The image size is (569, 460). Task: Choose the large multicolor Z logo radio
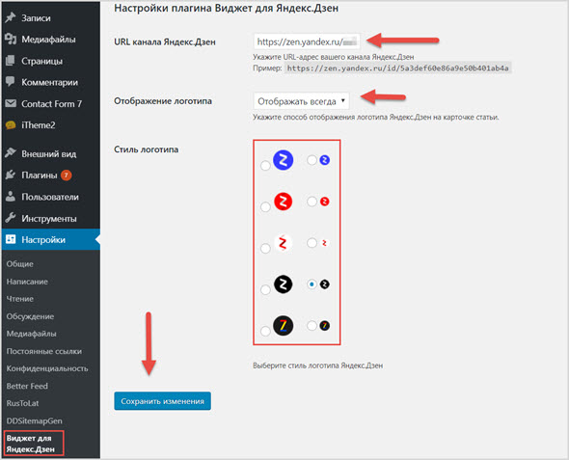(265, 331)
